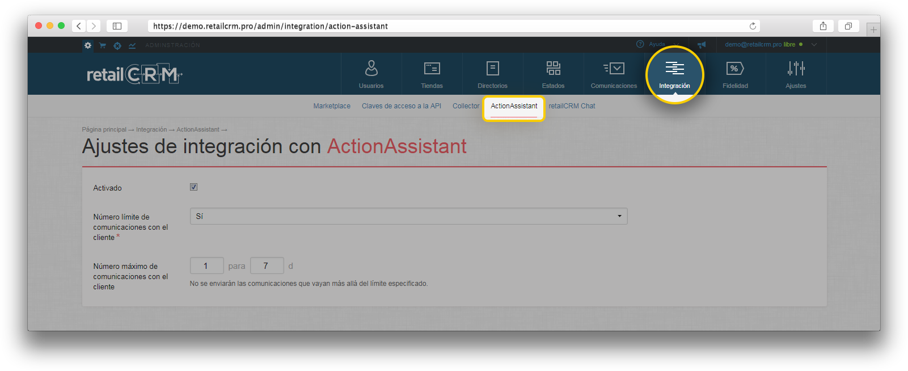
Task: Switch to the Marketplace tab
Action: 332,106
